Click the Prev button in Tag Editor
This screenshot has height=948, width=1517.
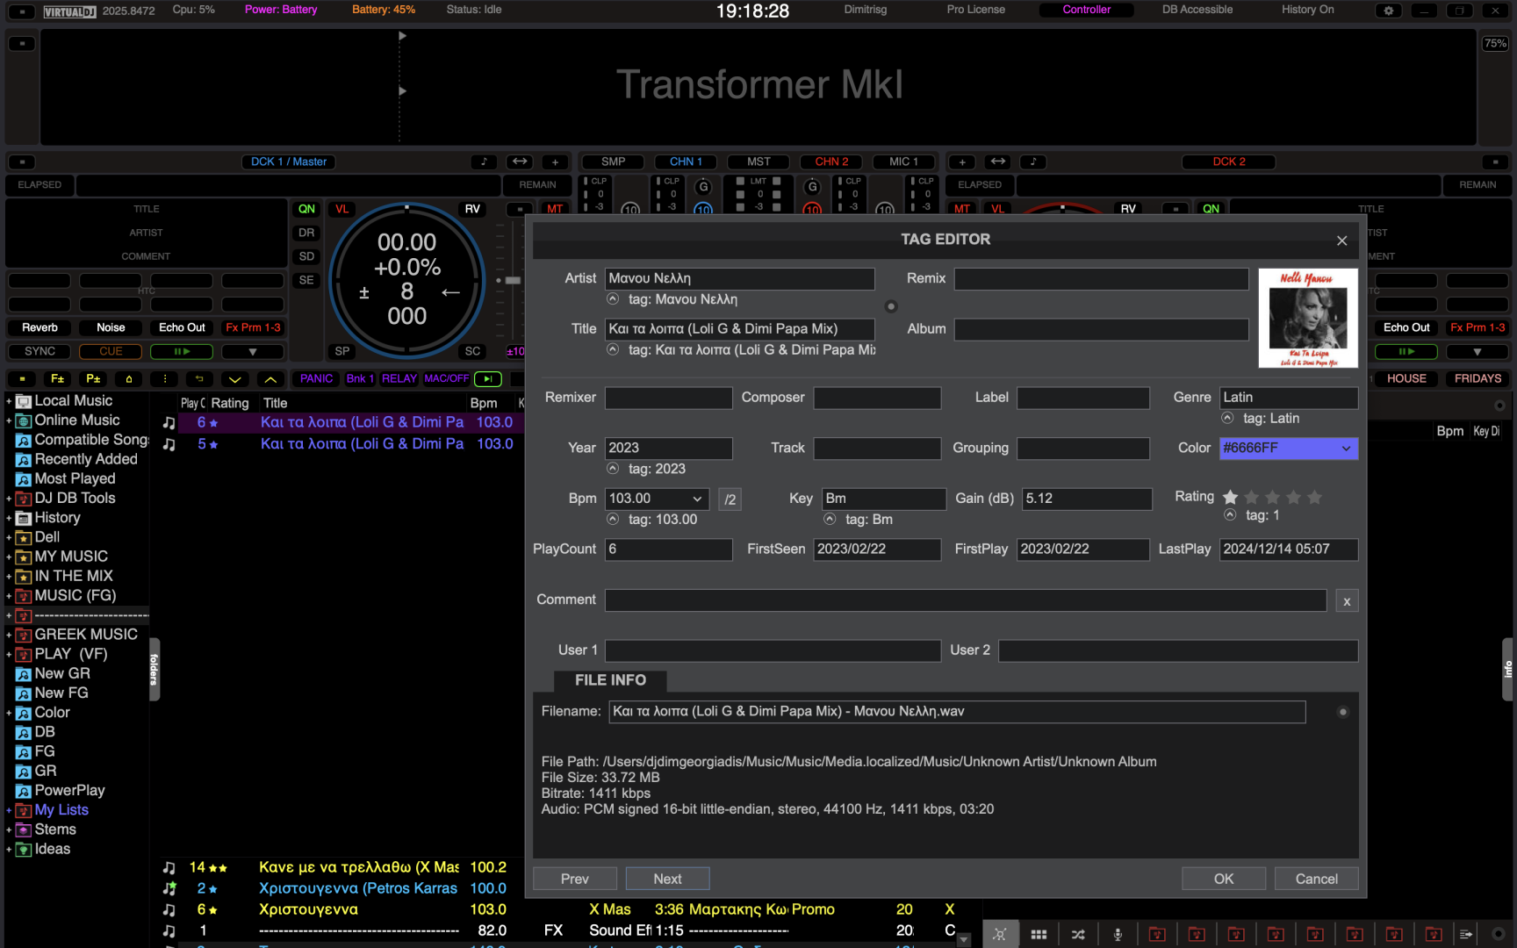click(x=575, y=879)
